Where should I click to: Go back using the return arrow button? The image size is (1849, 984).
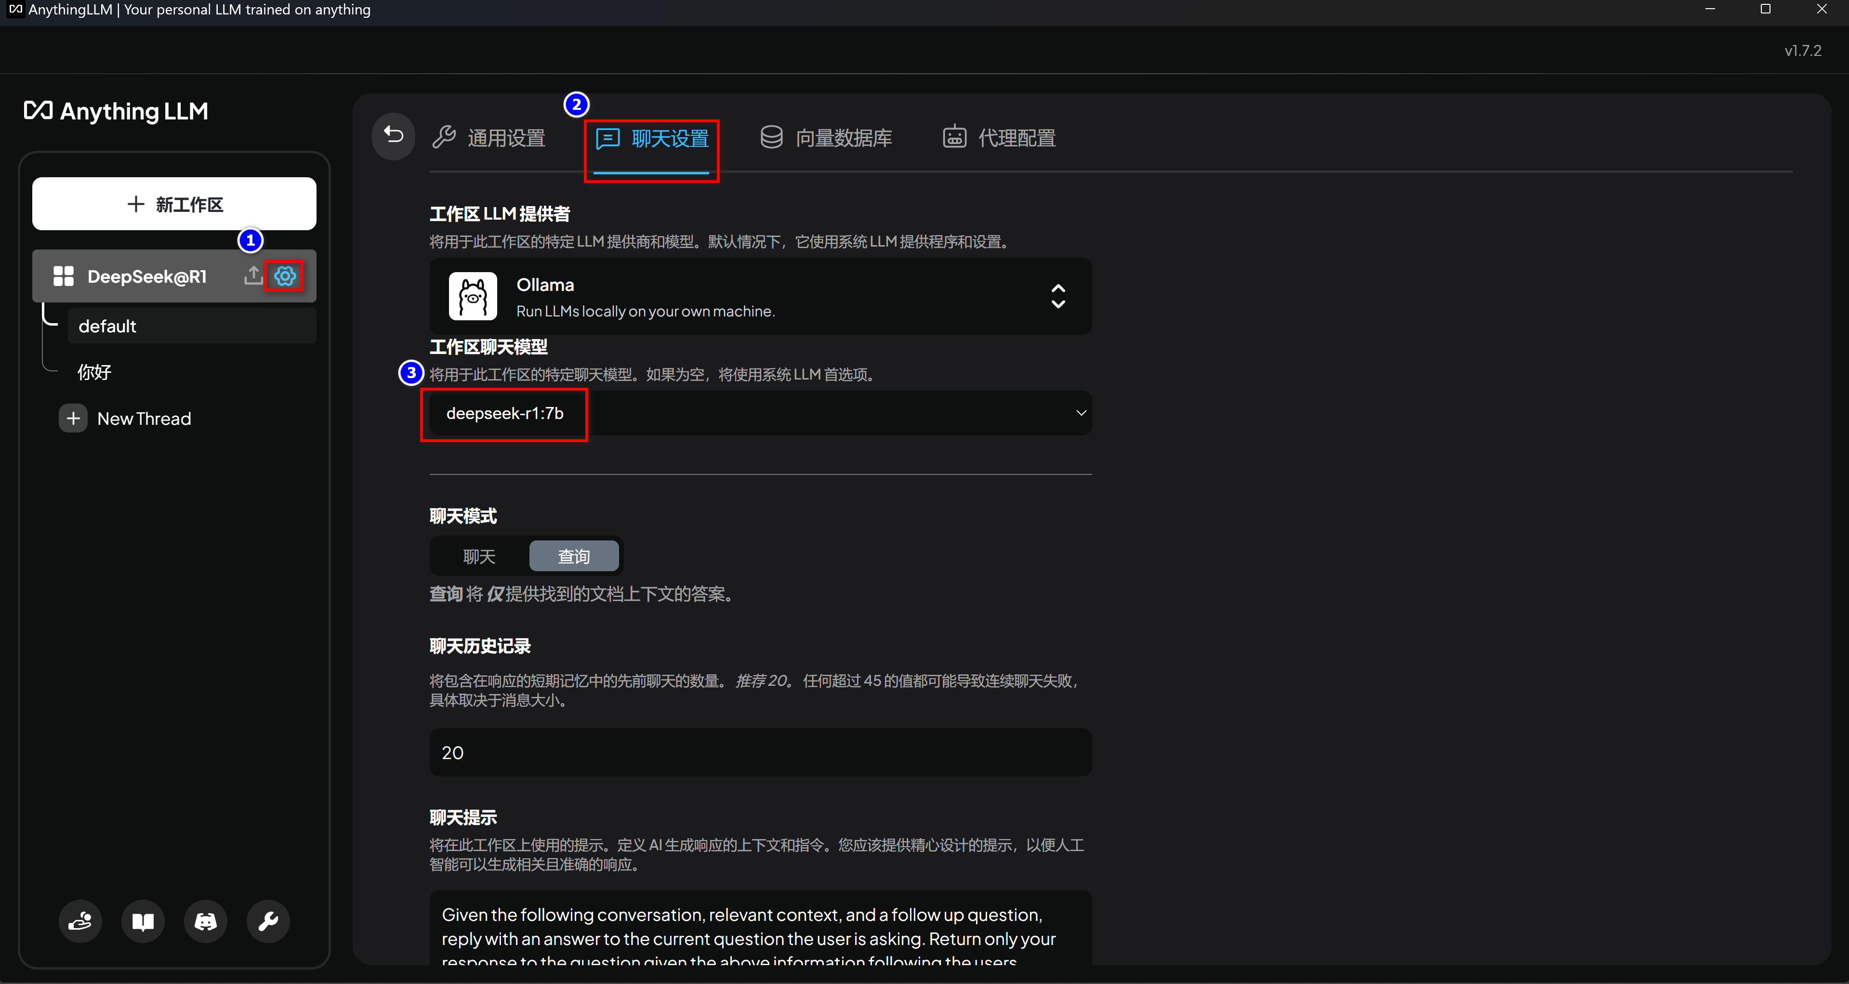tap(393, 136)
